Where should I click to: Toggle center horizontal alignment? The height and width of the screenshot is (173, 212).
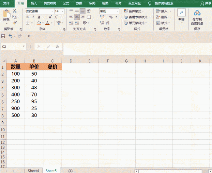(x=77, y=17)
